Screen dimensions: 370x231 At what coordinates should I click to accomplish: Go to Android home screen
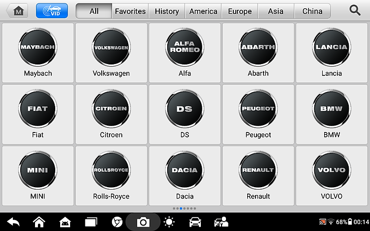click(39, 222)
